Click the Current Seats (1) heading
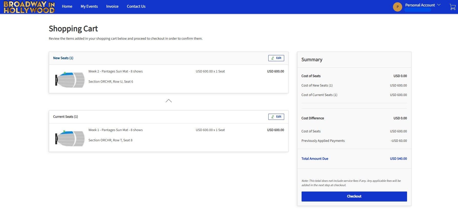The height and width of the screenshot is (212, 458). (66, 117)
